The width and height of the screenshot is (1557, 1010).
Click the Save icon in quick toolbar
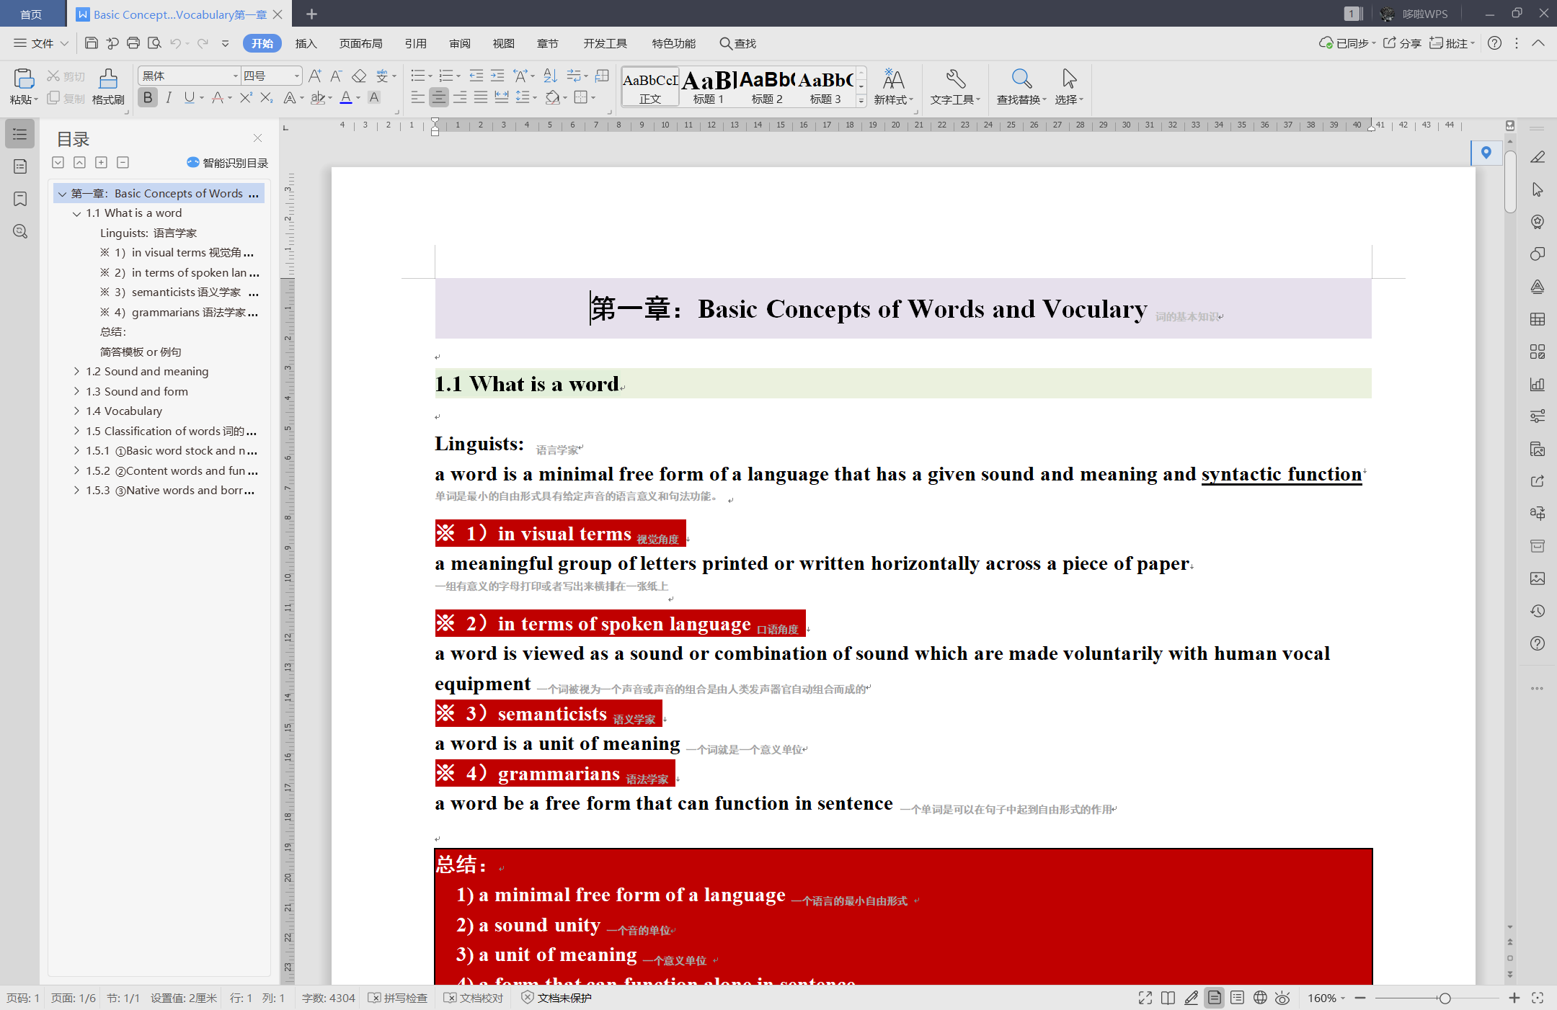(x=92, y=43)
